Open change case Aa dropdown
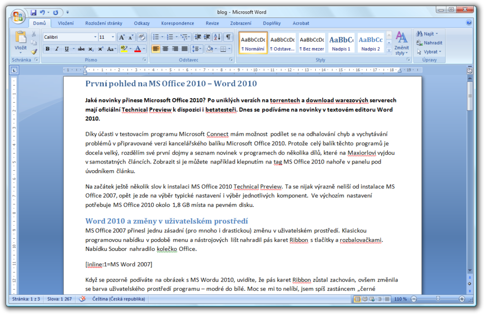 coord(112,49)
